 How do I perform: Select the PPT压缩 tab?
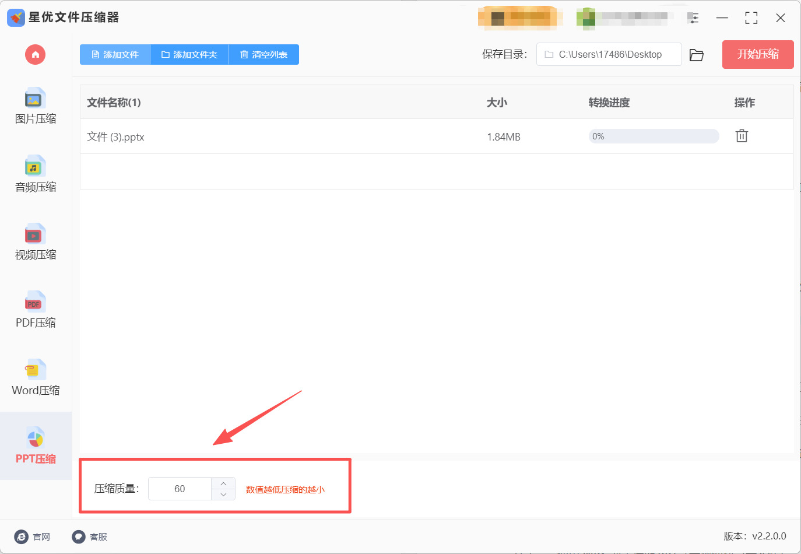click(36, 446)
